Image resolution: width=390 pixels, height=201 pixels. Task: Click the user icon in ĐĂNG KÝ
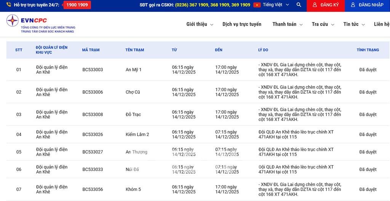click(314, 5)
